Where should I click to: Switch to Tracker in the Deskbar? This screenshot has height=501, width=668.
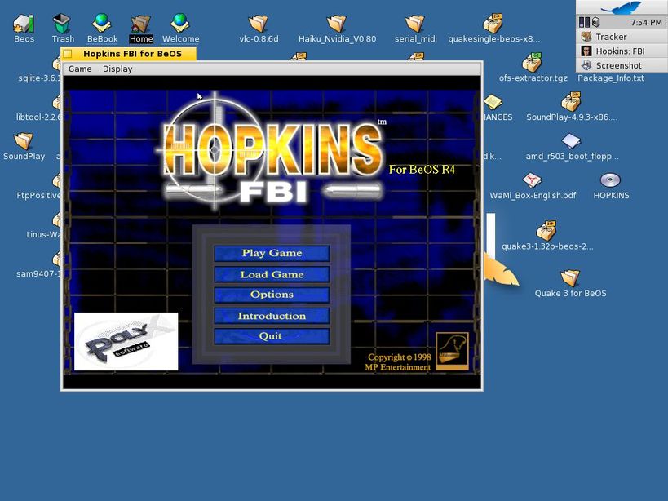coord(622,37)
